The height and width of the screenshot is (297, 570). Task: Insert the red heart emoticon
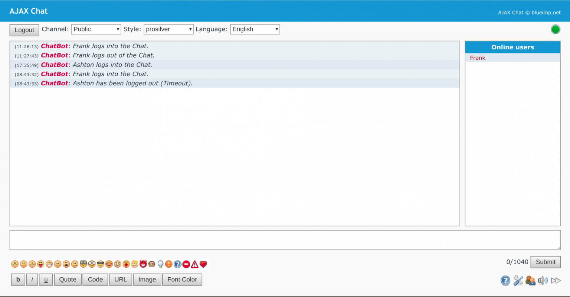point(203,264)
